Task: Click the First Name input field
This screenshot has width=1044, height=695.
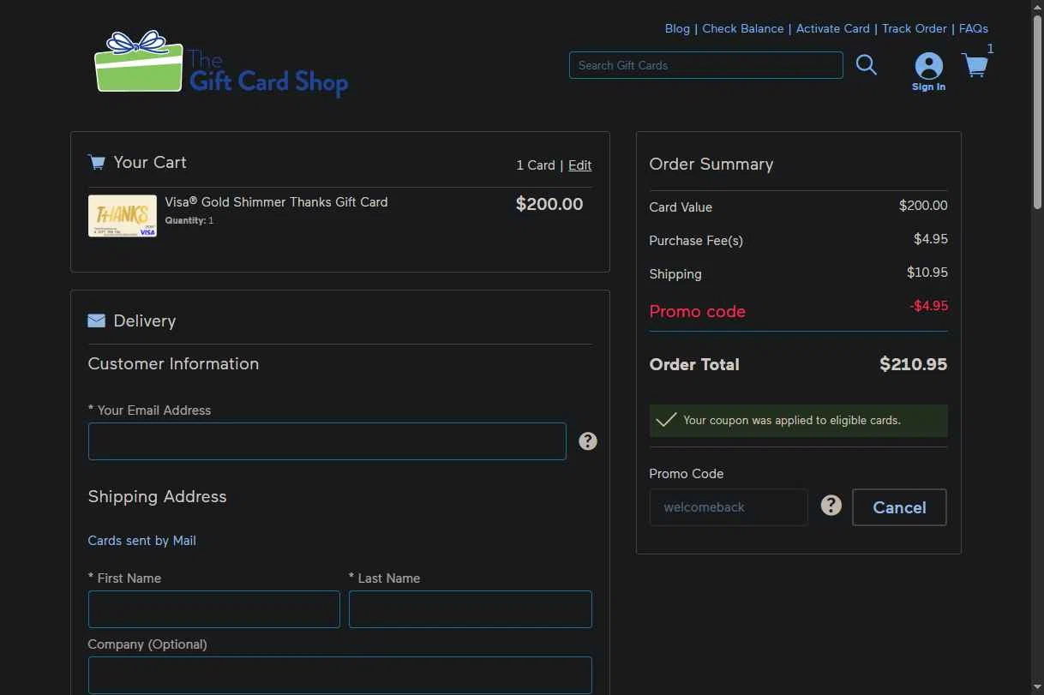Action: 214,609
